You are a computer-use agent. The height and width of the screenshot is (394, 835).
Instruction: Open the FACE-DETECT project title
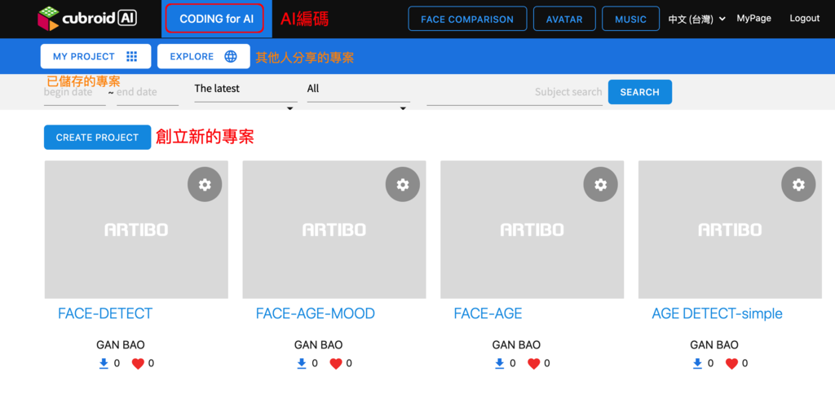(x=105, y=313)
